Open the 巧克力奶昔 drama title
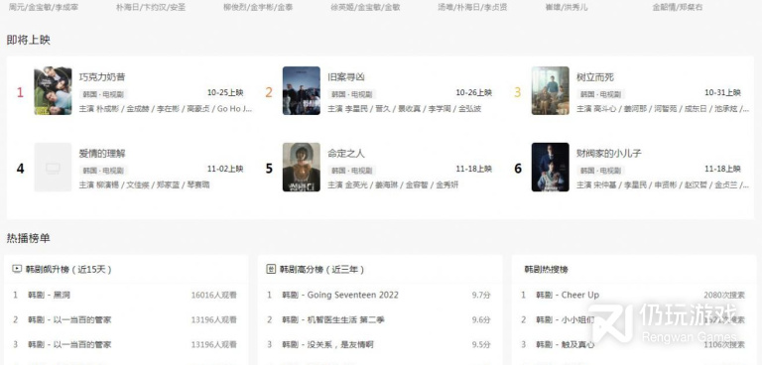The width and height of the screenshot is (762, 365). point(102,76)
